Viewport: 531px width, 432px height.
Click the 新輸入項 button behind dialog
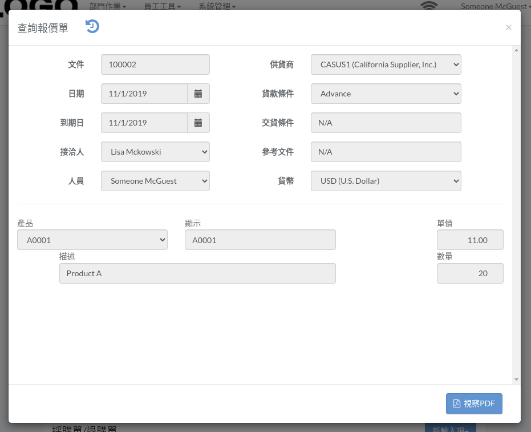point(451,428)
